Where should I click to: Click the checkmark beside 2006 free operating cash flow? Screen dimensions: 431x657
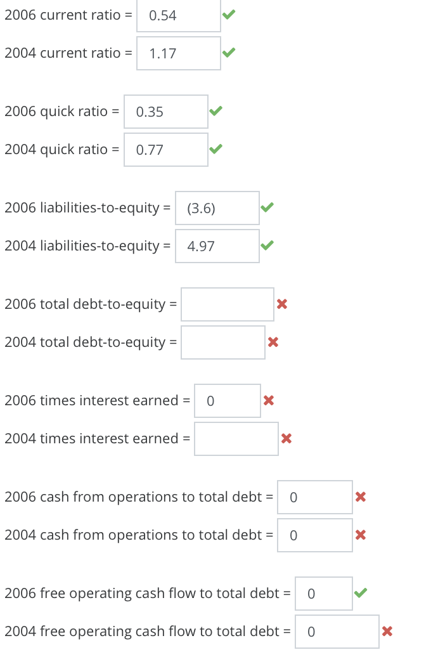360,593
